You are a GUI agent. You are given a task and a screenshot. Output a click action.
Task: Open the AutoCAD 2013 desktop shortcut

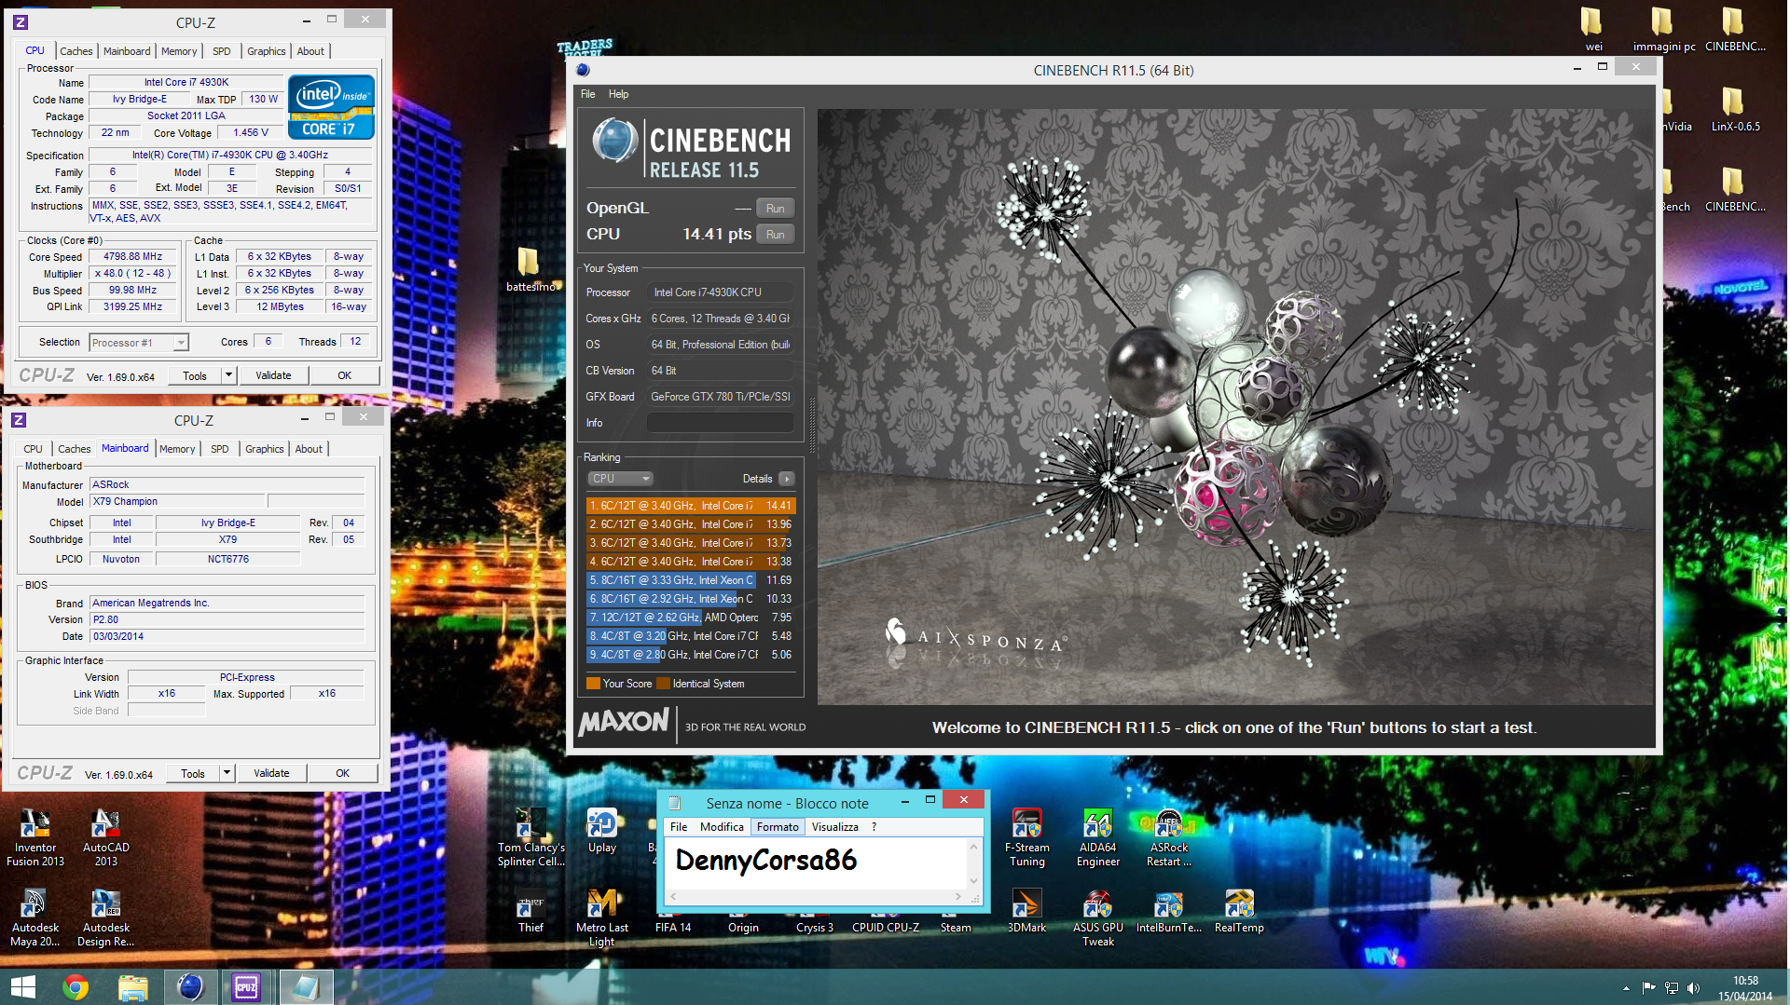point(106,836)
